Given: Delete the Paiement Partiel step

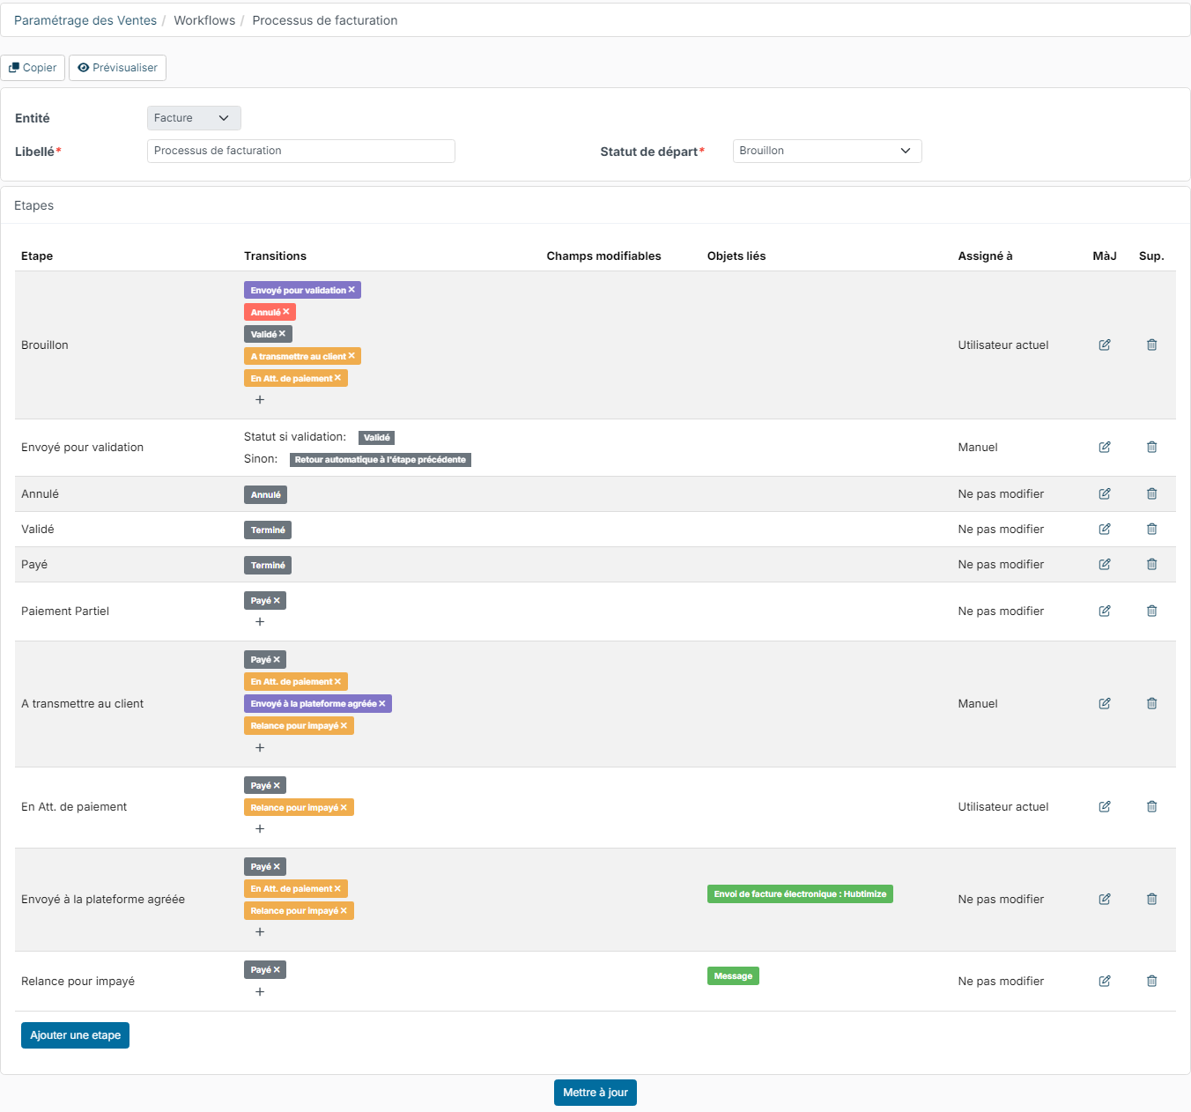Looking at the screenshot, I should point(1151,612).
